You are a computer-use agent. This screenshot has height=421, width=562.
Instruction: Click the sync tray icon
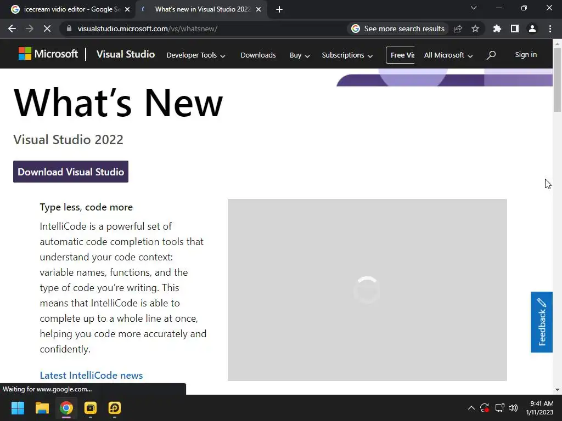(x=485, y=408)
